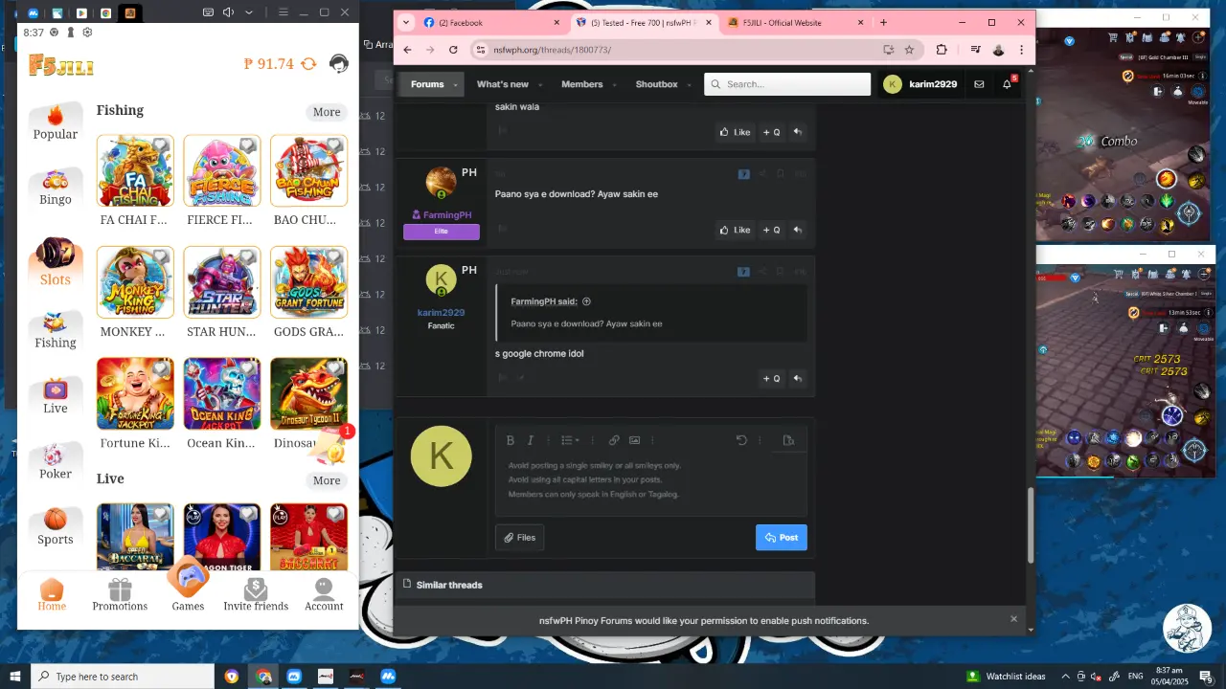Open forum inbox envelope icon
1226x689 pixels.
click(x=979, y=84)
